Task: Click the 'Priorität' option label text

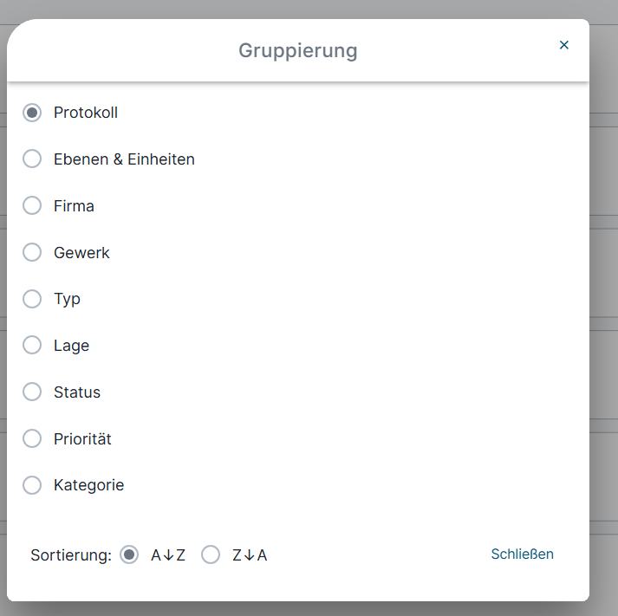Action: point(82,439)
